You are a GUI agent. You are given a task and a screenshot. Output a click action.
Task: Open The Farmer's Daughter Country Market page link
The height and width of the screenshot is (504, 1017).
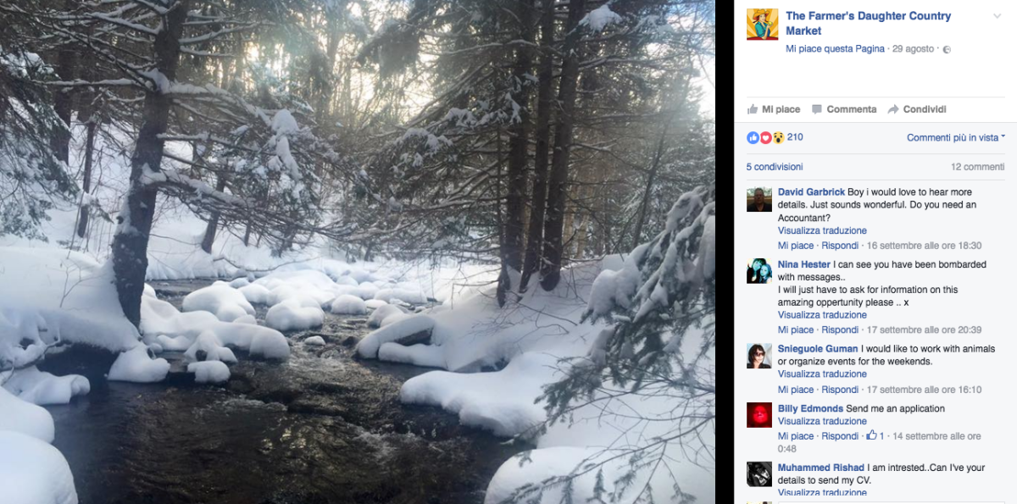point(867,15)
